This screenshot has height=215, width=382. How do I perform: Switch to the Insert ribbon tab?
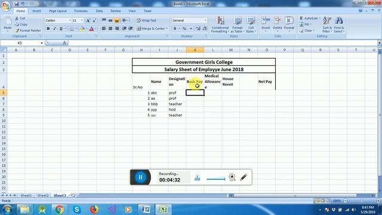point(36,11)
